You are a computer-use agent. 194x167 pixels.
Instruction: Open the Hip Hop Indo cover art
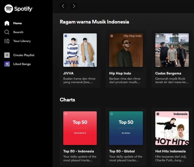click(x=126, y=50)
